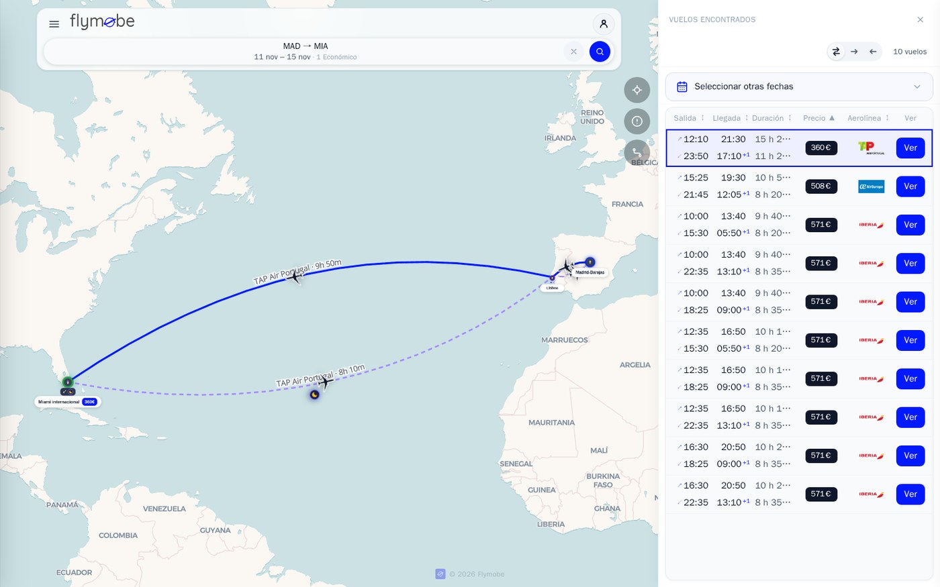The height and width of the screenshot is (587, 940).
Task: Open Ver for 10:00 / 15:30 Iberia flight
Action: pos(910,225)
